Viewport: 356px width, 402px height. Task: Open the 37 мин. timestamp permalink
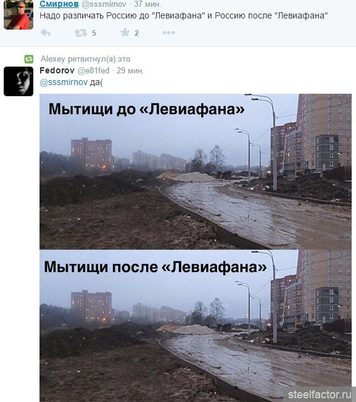pos(147,4)
